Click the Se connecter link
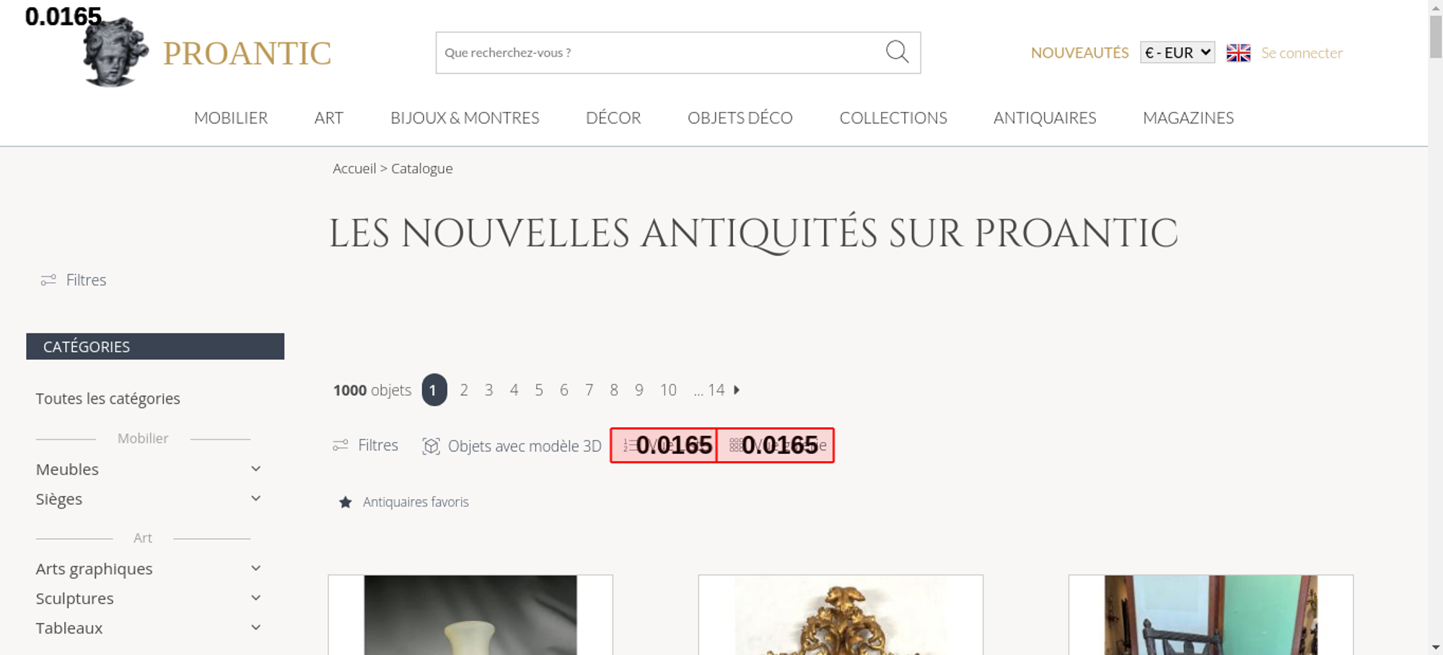 [x=1302, y=53]
